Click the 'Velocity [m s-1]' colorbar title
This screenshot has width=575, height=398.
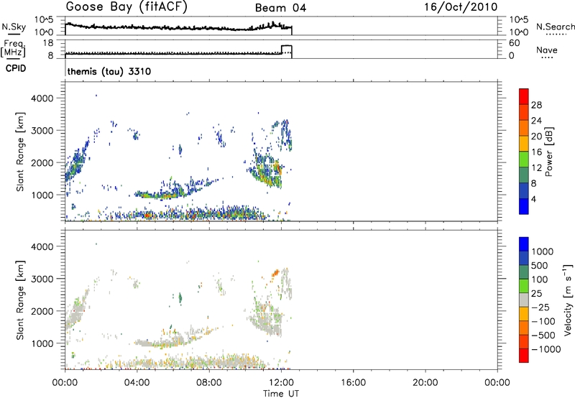568,300
